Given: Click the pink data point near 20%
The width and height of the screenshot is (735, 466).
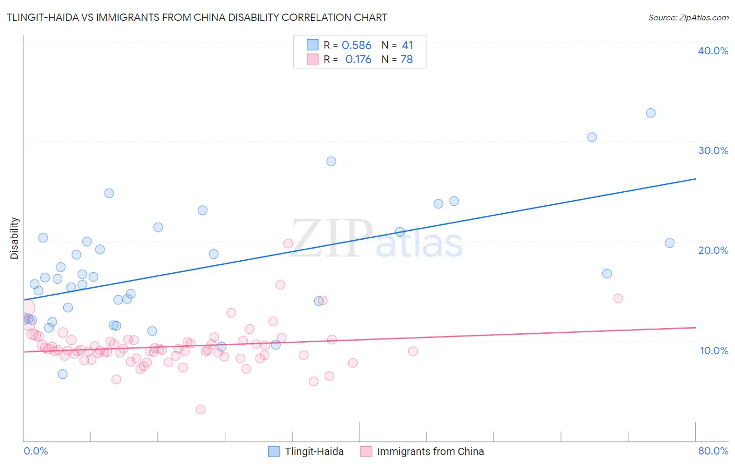Looking at the screenshot, I should pyautogui.click(x=288, y=243).
